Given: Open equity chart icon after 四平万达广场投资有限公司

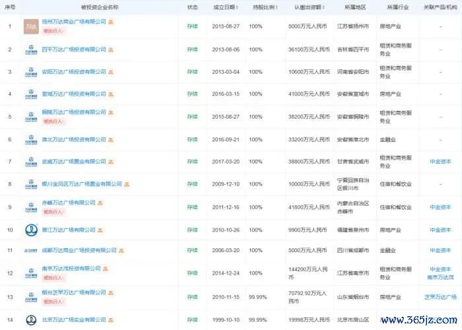Looking at the screenshot, I should click(x=111, y=49).
